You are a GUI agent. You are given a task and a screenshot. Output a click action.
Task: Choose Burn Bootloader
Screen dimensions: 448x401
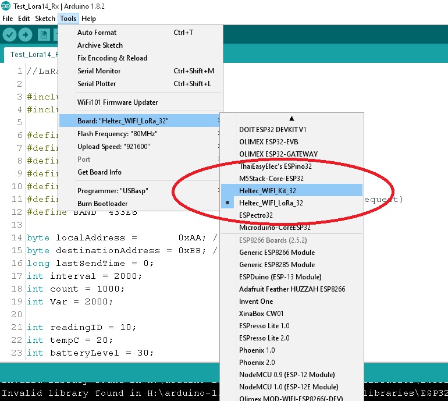140,204
